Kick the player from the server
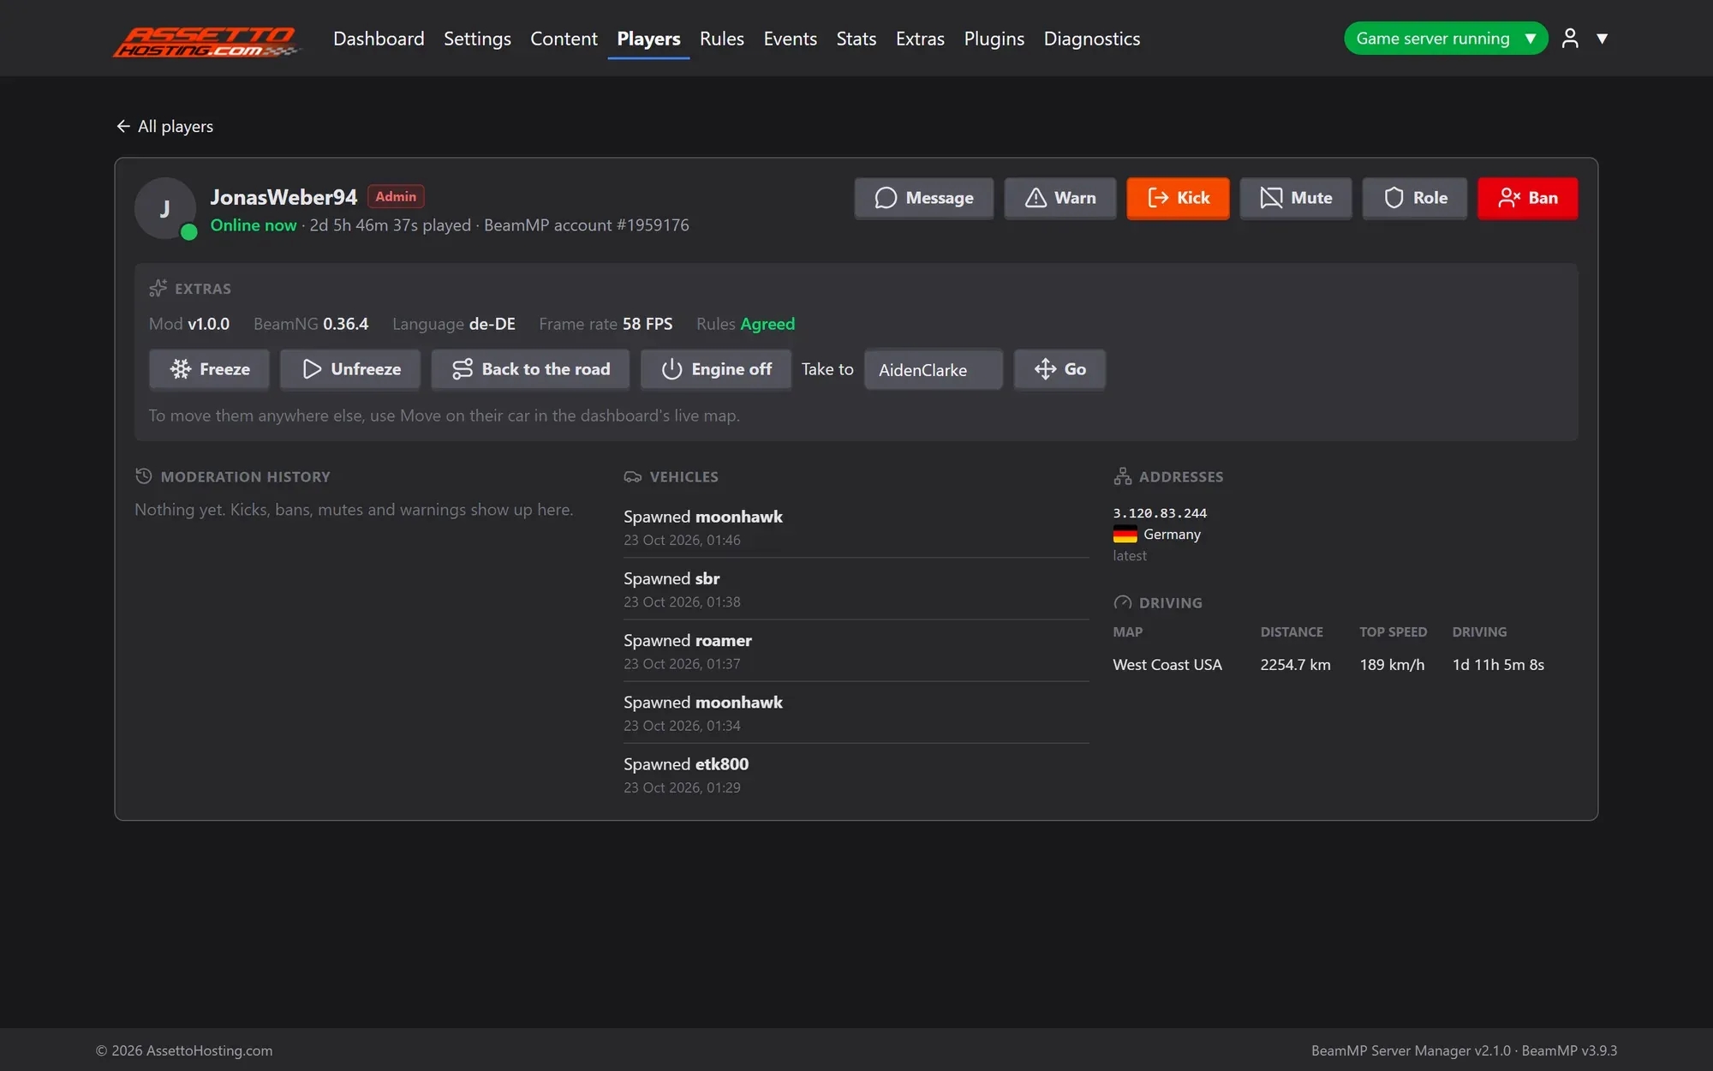Viewport: 1713px width, 1071px height. pos(1178,198)
